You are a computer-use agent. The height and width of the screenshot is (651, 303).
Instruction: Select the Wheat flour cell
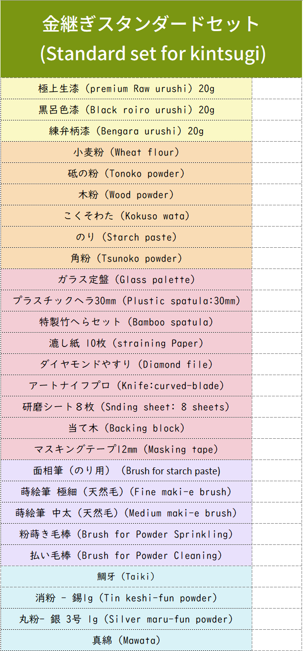click(126, 152)
